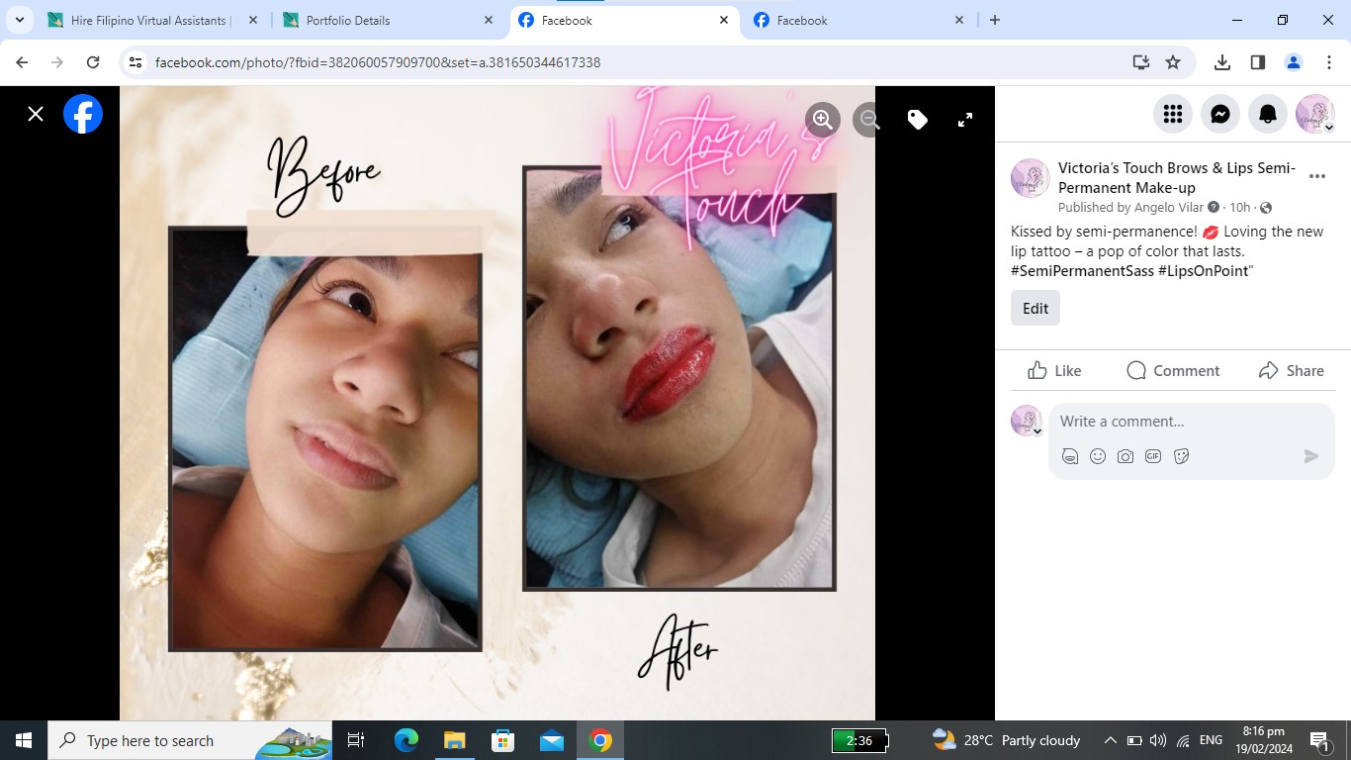
Task: Reload the current page
Action: (x=93, y=62)
